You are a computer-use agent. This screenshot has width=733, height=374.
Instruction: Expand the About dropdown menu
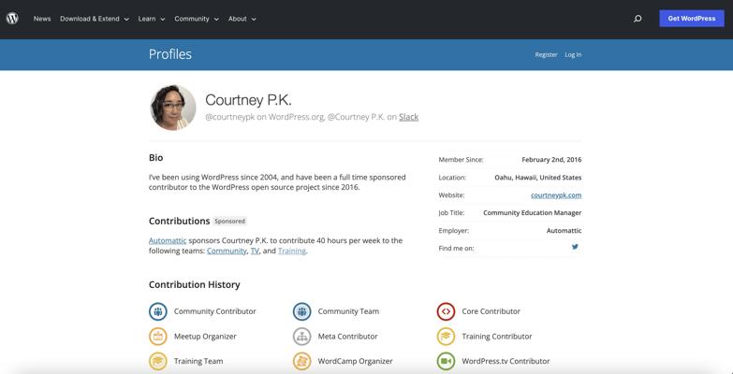click(x=242, y=19)
